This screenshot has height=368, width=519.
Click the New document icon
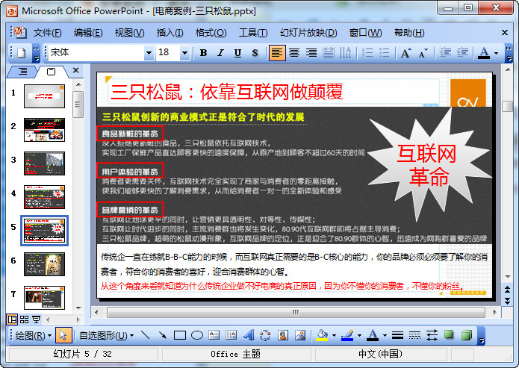point(22,53)
